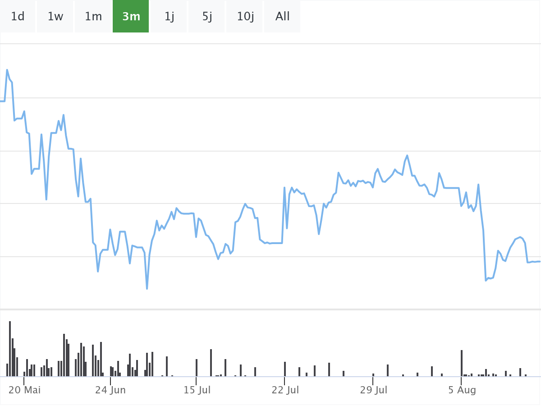
Task: Select the "15 Jul" date label
Action: (x=197, y=390)
